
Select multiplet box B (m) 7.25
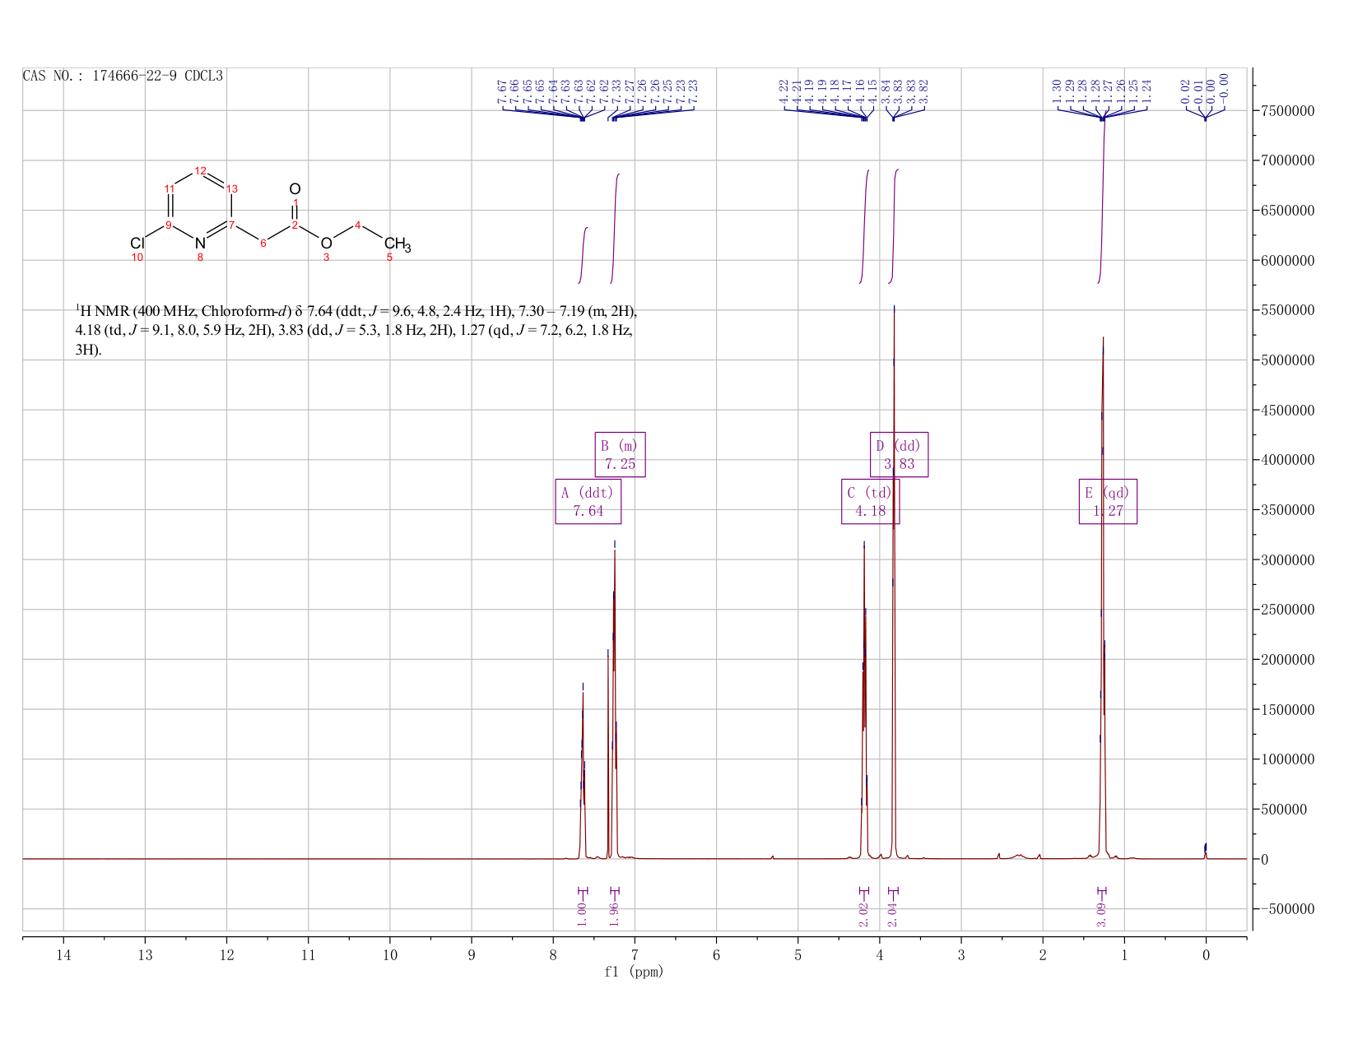click(x=620, y=454)
